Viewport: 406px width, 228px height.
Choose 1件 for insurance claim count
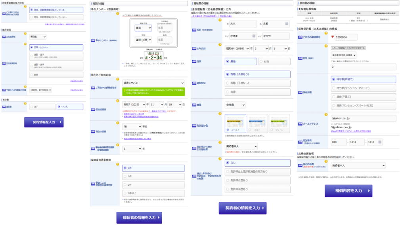(x=153, y=177)
